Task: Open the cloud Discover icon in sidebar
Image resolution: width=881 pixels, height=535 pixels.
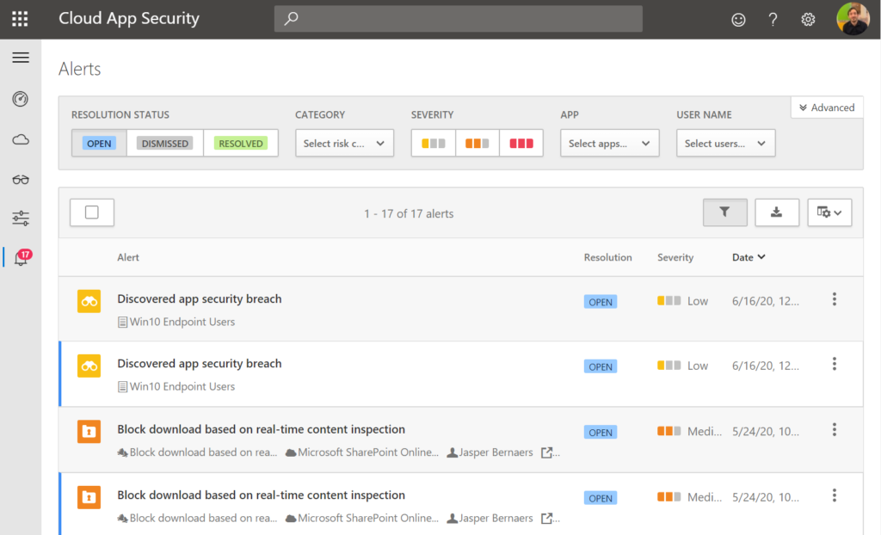Action: click(21, 139)
